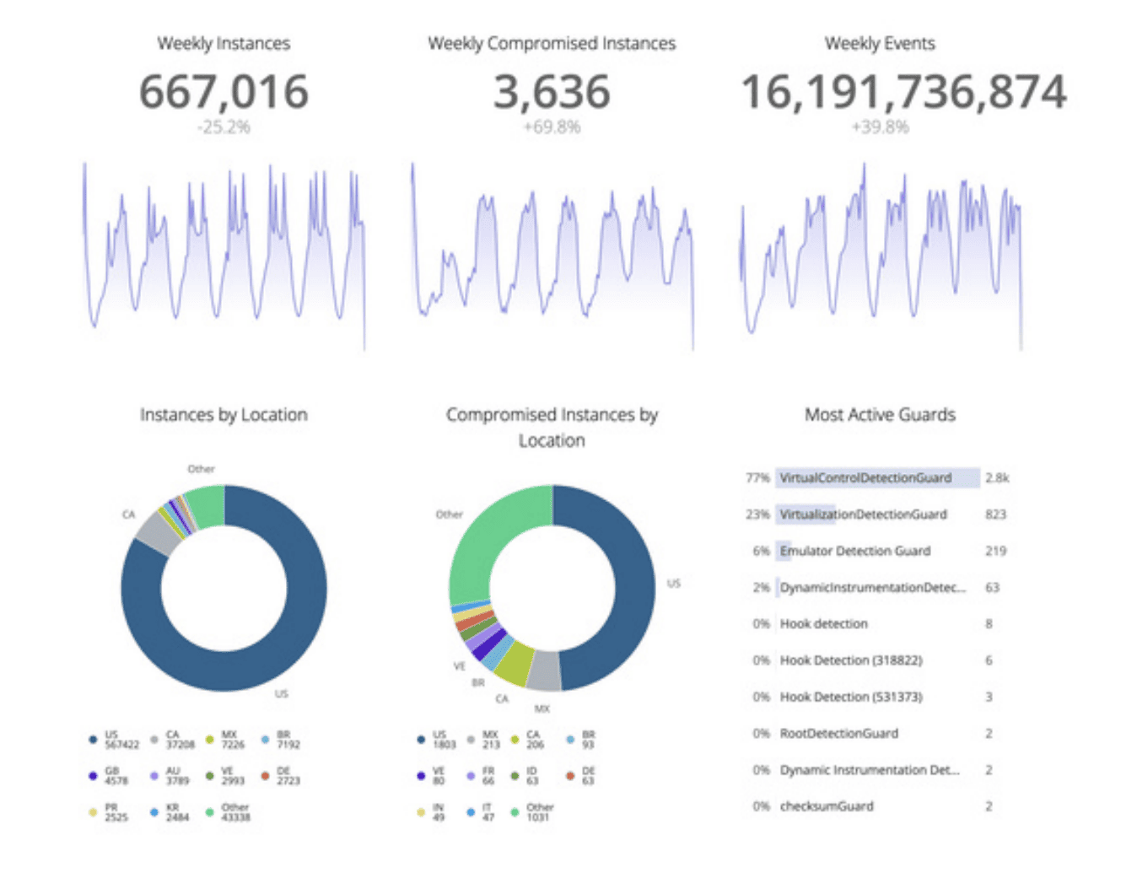1137x878 pixels.
Task: Click the BR 7192 legend swatch
Action: (x=266, y=740)
